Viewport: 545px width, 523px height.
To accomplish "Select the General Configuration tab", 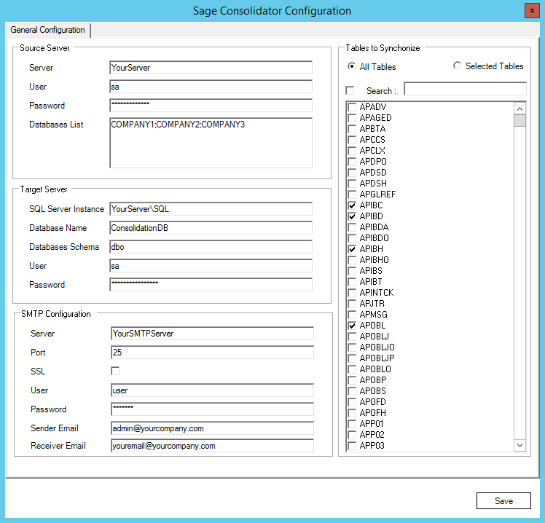I will point(47,31).
